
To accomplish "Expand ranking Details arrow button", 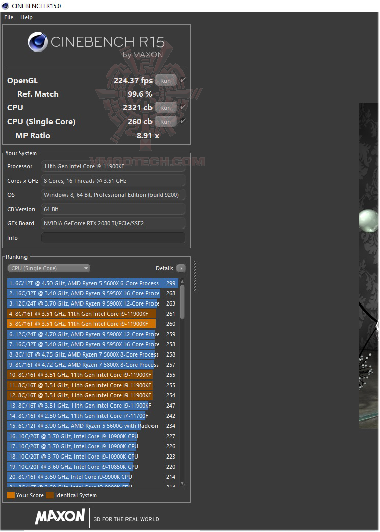I will 181,268.
